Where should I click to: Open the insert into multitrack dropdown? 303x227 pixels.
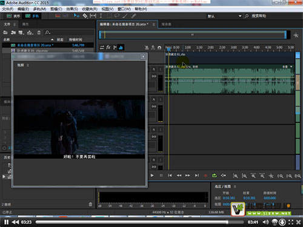click(30, 32)
